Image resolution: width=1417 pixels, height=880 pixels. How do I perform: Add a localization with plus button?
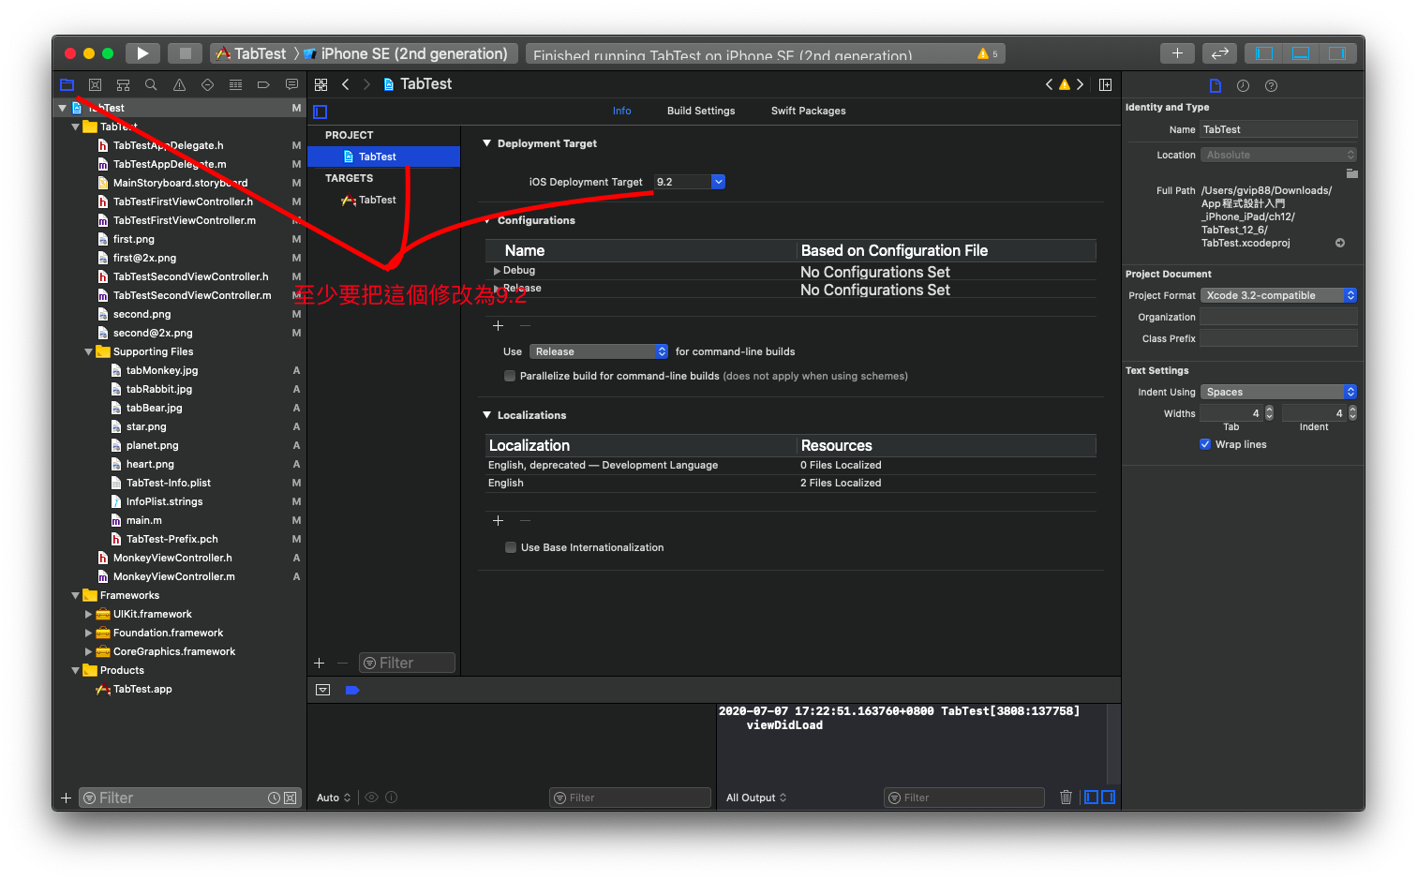[498, 520]
